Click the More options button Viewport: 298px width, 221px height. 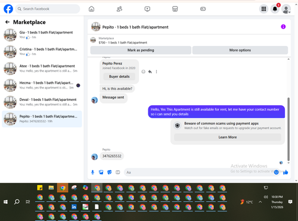[x=240, y=50]
